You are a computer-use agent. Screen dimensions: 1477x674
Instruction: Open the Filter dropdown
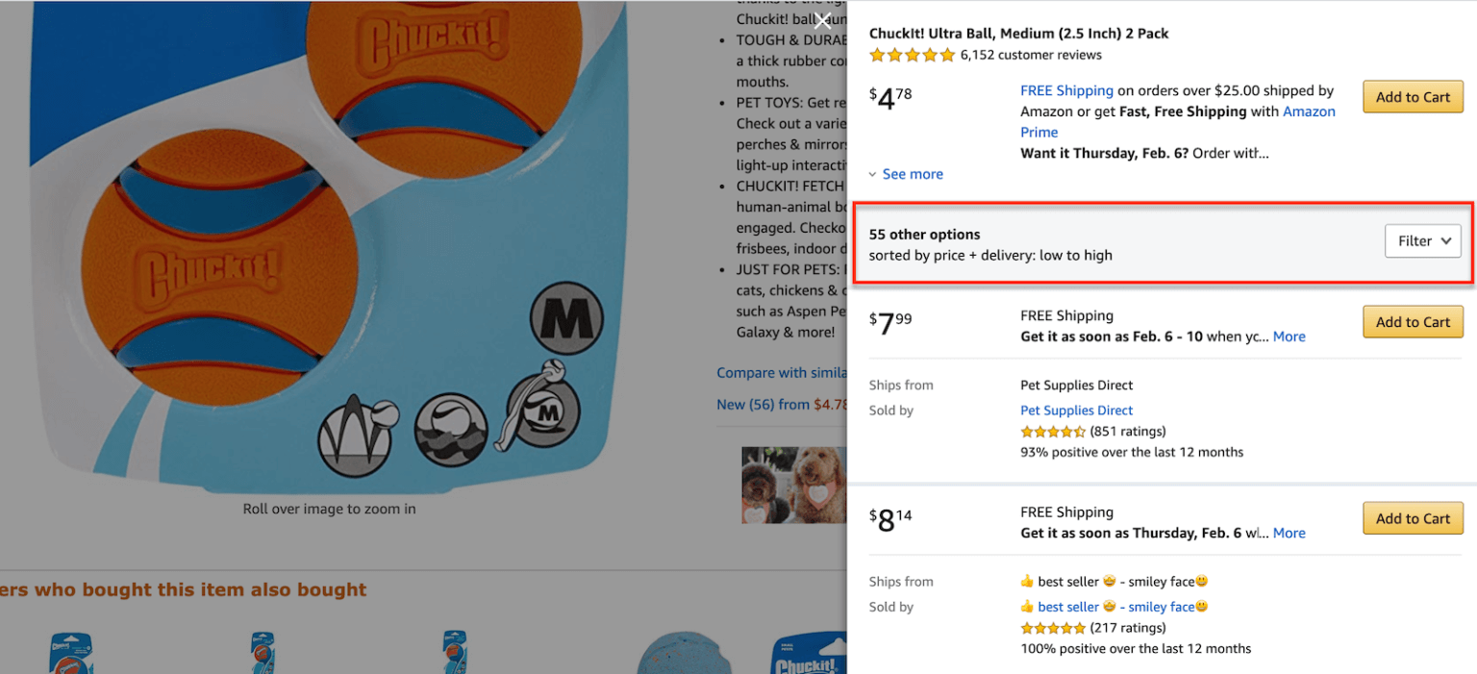(1422, 240)
